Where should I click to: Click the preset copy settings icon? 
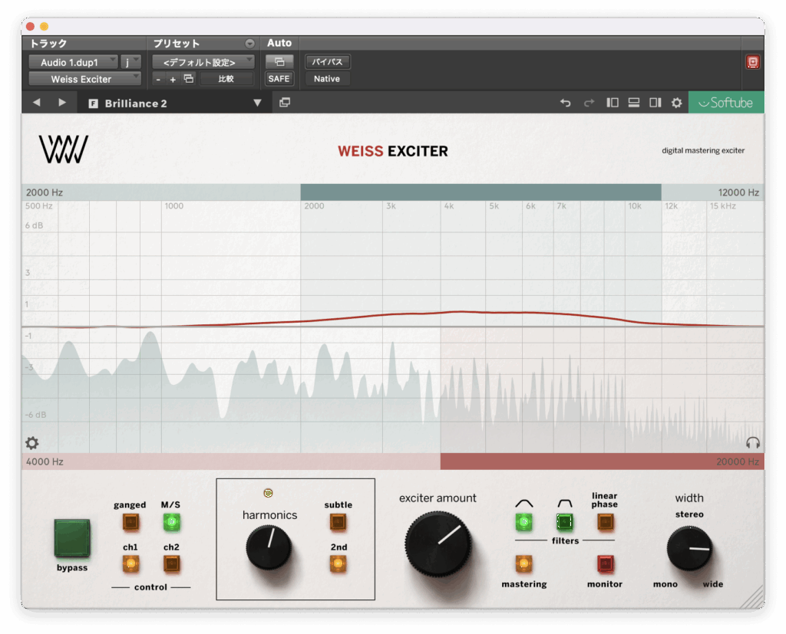pos(189,79)
